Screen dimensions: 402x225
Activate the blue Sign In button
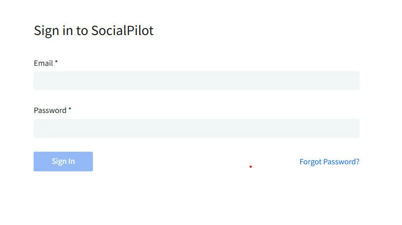coord(63,162)
